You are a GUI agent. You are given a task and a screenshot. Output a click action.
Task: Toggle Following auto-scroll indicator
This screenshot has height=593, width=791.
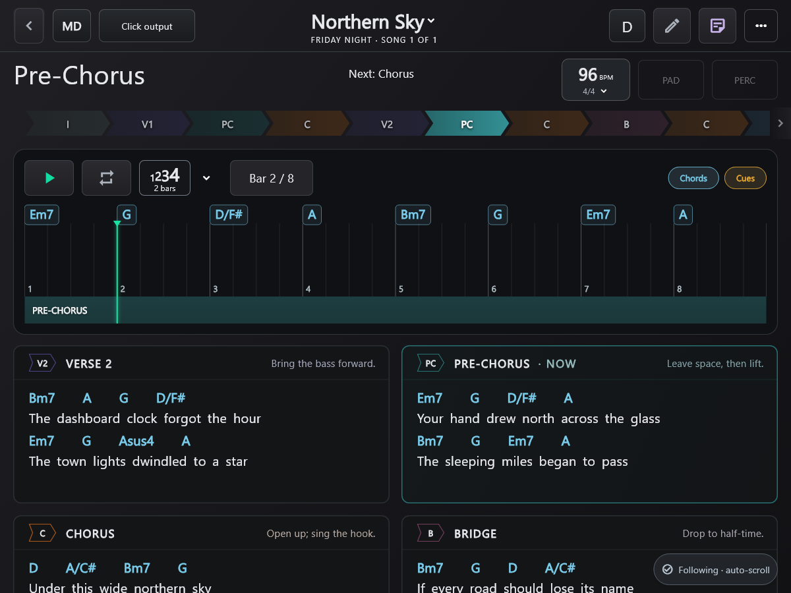pyautogui.click(x=716, y=570)
